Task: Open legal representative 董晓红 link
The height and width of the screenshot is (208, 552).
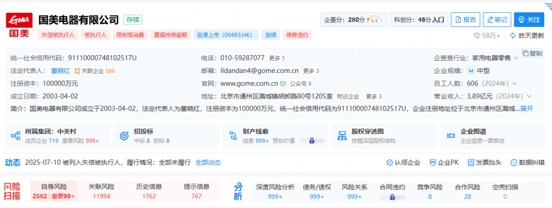Action: tap(60, 71)
